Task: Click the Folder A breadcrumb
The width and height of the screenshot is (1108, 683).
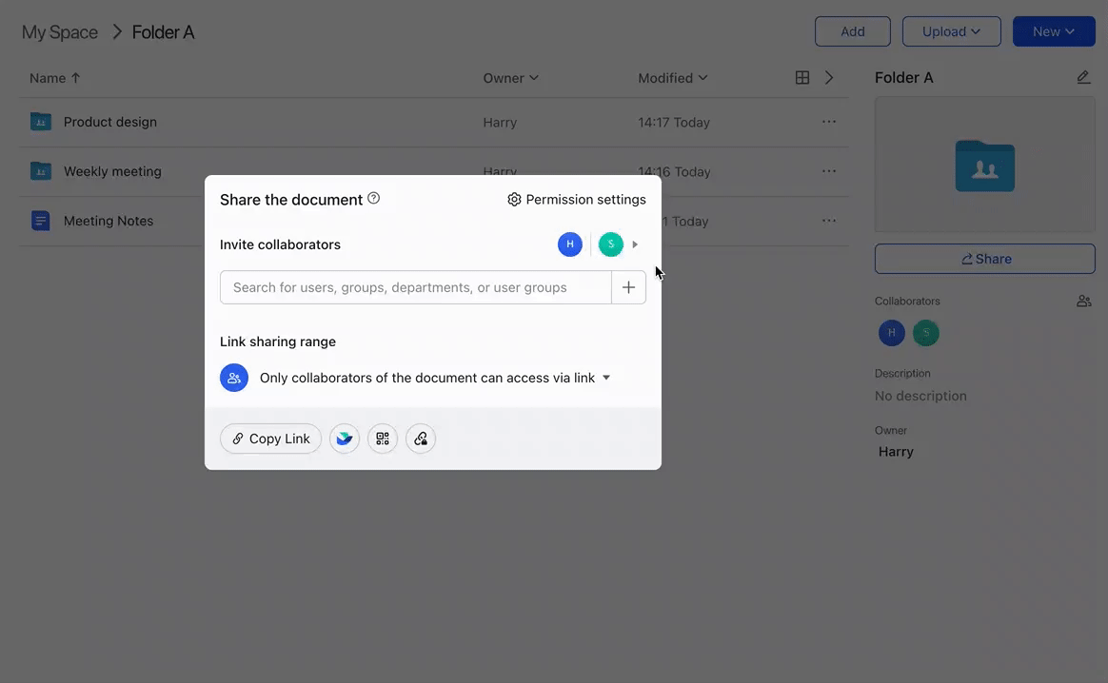Action: pos(163,32)
